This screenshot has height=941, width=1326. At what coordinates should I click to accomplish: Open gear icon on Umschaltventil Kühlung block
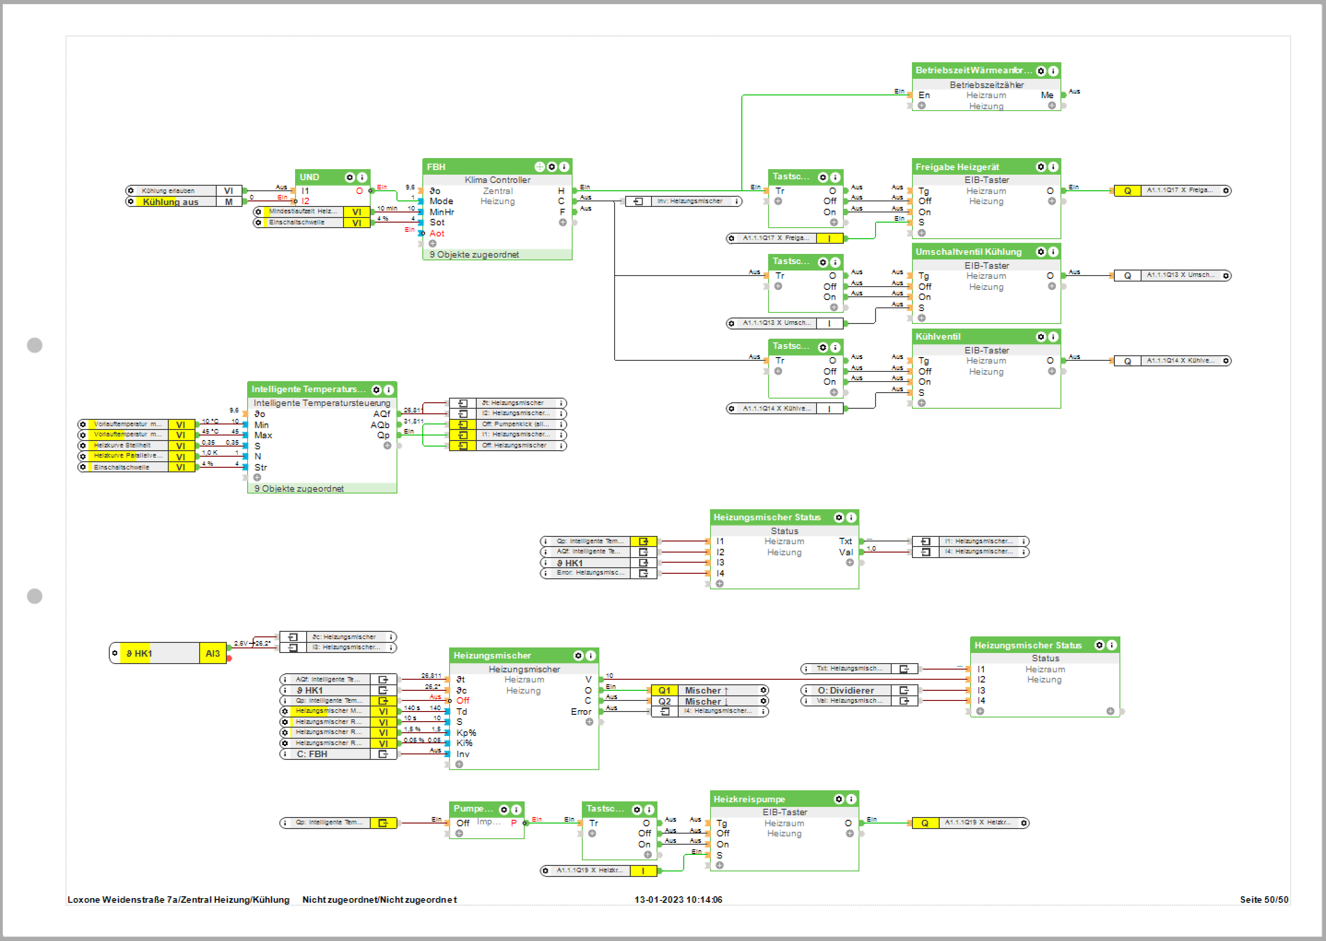[x=1041, y=252]
